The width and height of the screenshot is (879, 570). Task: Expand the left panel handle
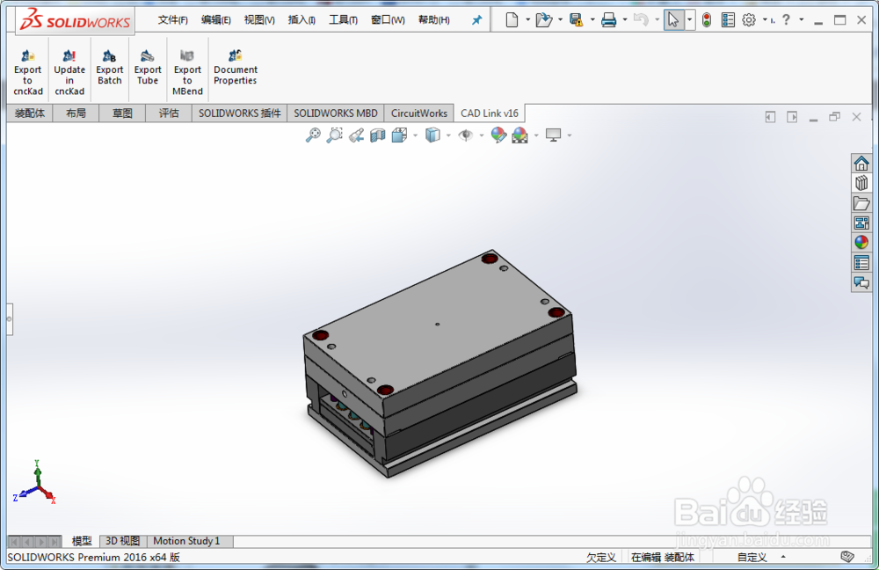coord(10,318)
